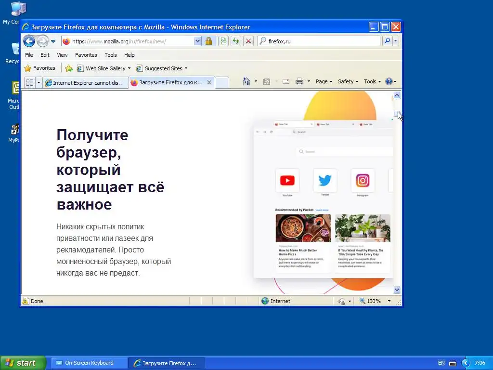The image size is (493, 370).
Task: Expand the Home button dropdown
Action: click(256, 81)
